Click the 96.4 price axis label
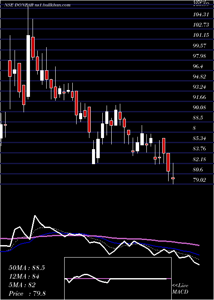This screenshot has height=300, width=214. click(198, 66)
